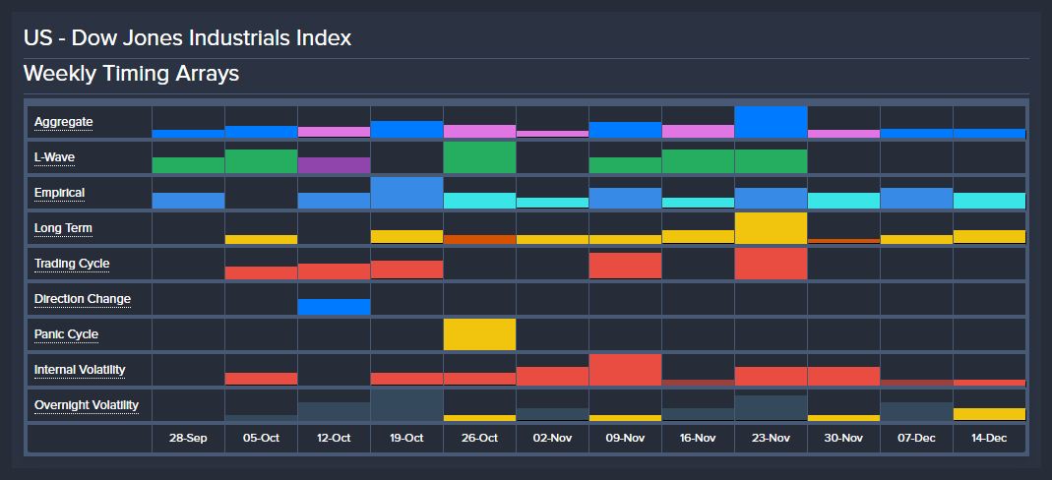Click the tall blue Aggregate bar for 23-Nov
1052x480 pixels.
pos(771,122)
